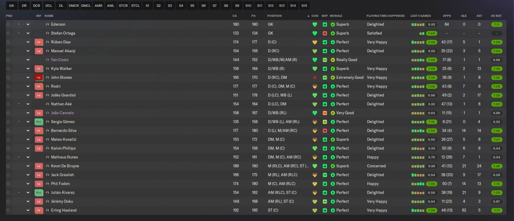
Task: Click the sharpness icon in Sergio Gómez's row
Action: (325, 122)
